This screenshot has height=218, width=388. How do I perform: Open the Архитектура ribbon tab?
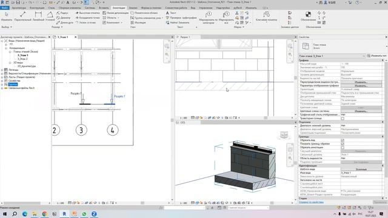(x=19, y=8)
